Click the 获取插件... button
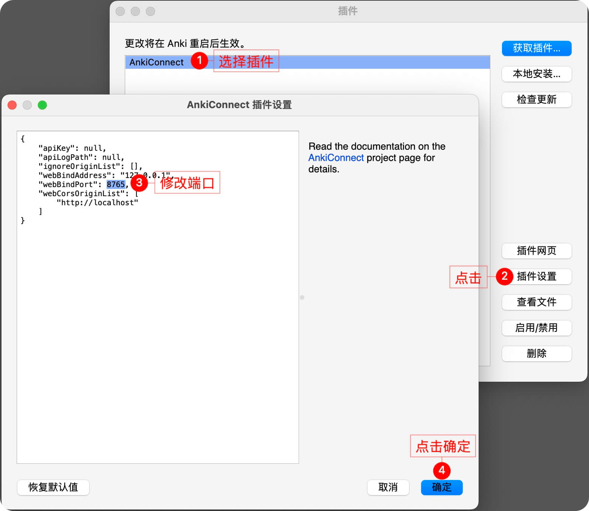The height and width of the screenshot is (511, 589). click(x=536, y=48)
